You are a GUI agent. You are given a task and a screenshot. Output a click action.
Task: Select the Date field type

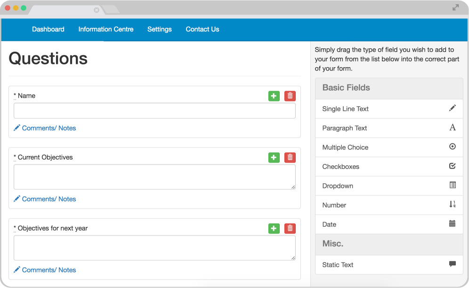(x=389, y=225)
